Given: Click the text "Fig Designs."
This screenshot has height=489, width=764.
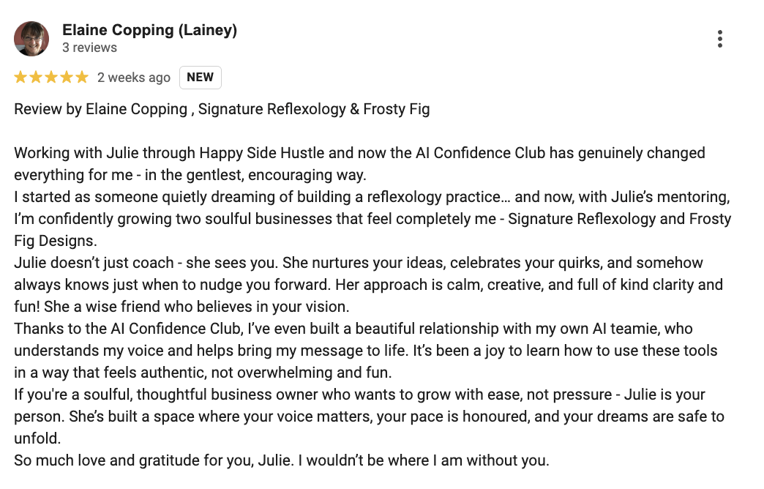Looking at the screenshot, I should coord(55,241).
